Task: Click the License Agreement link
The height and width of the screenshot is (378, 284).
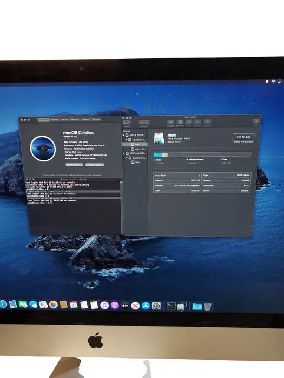Action: 94,175
